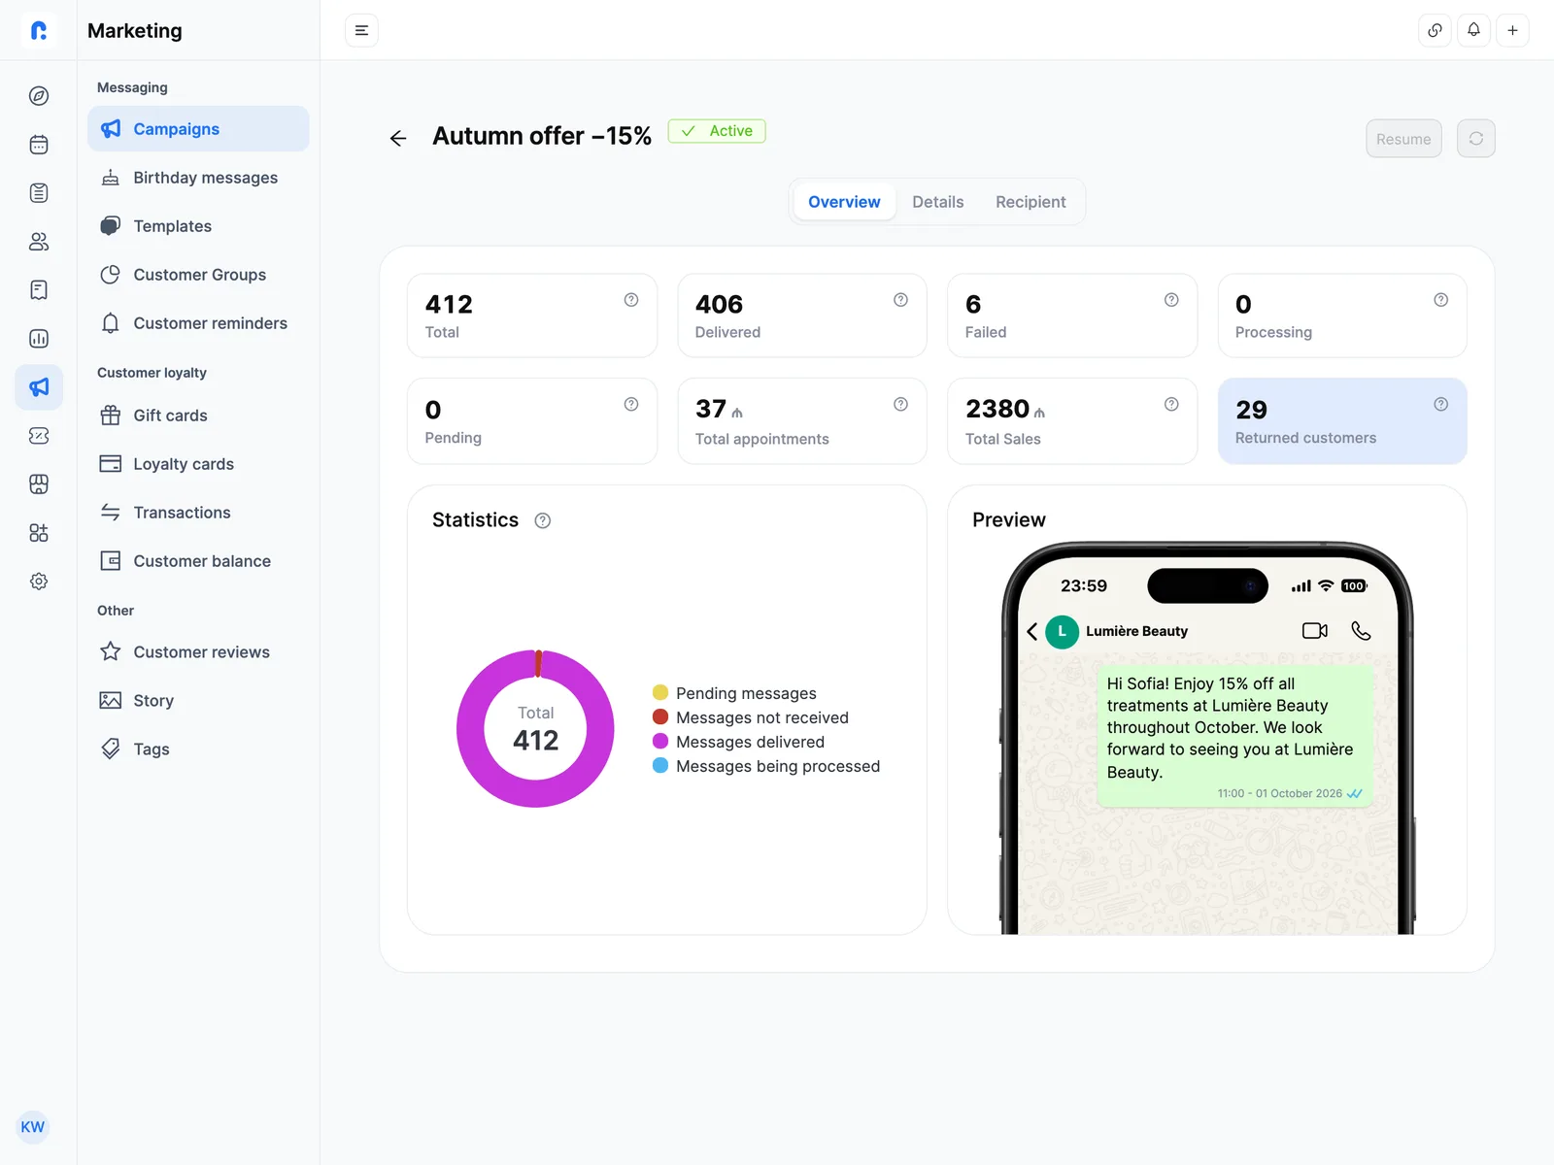This screenshot has height=1165, width=1554.
Task: Click the video call icon in phone preview
Action: [1314, 631]
